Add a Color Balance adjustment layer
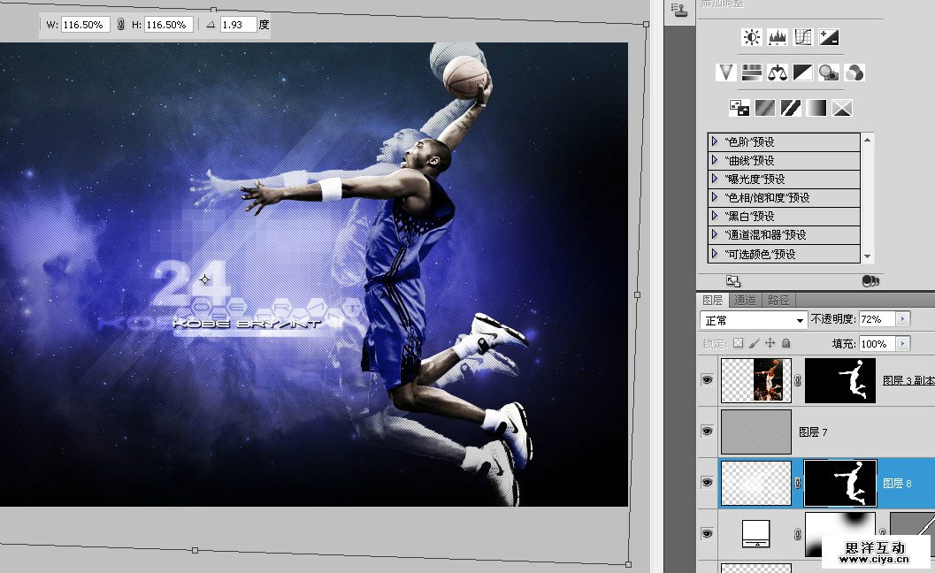Image resolution: width=935 pixels, height=573 pixels. (x=777, y=73)
